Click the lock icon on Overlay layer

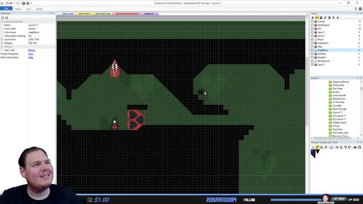tap(315, 22)
